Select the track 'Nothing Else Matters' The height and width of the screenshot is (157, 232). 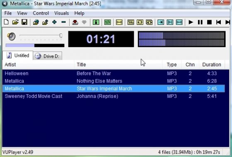(99, 81)
